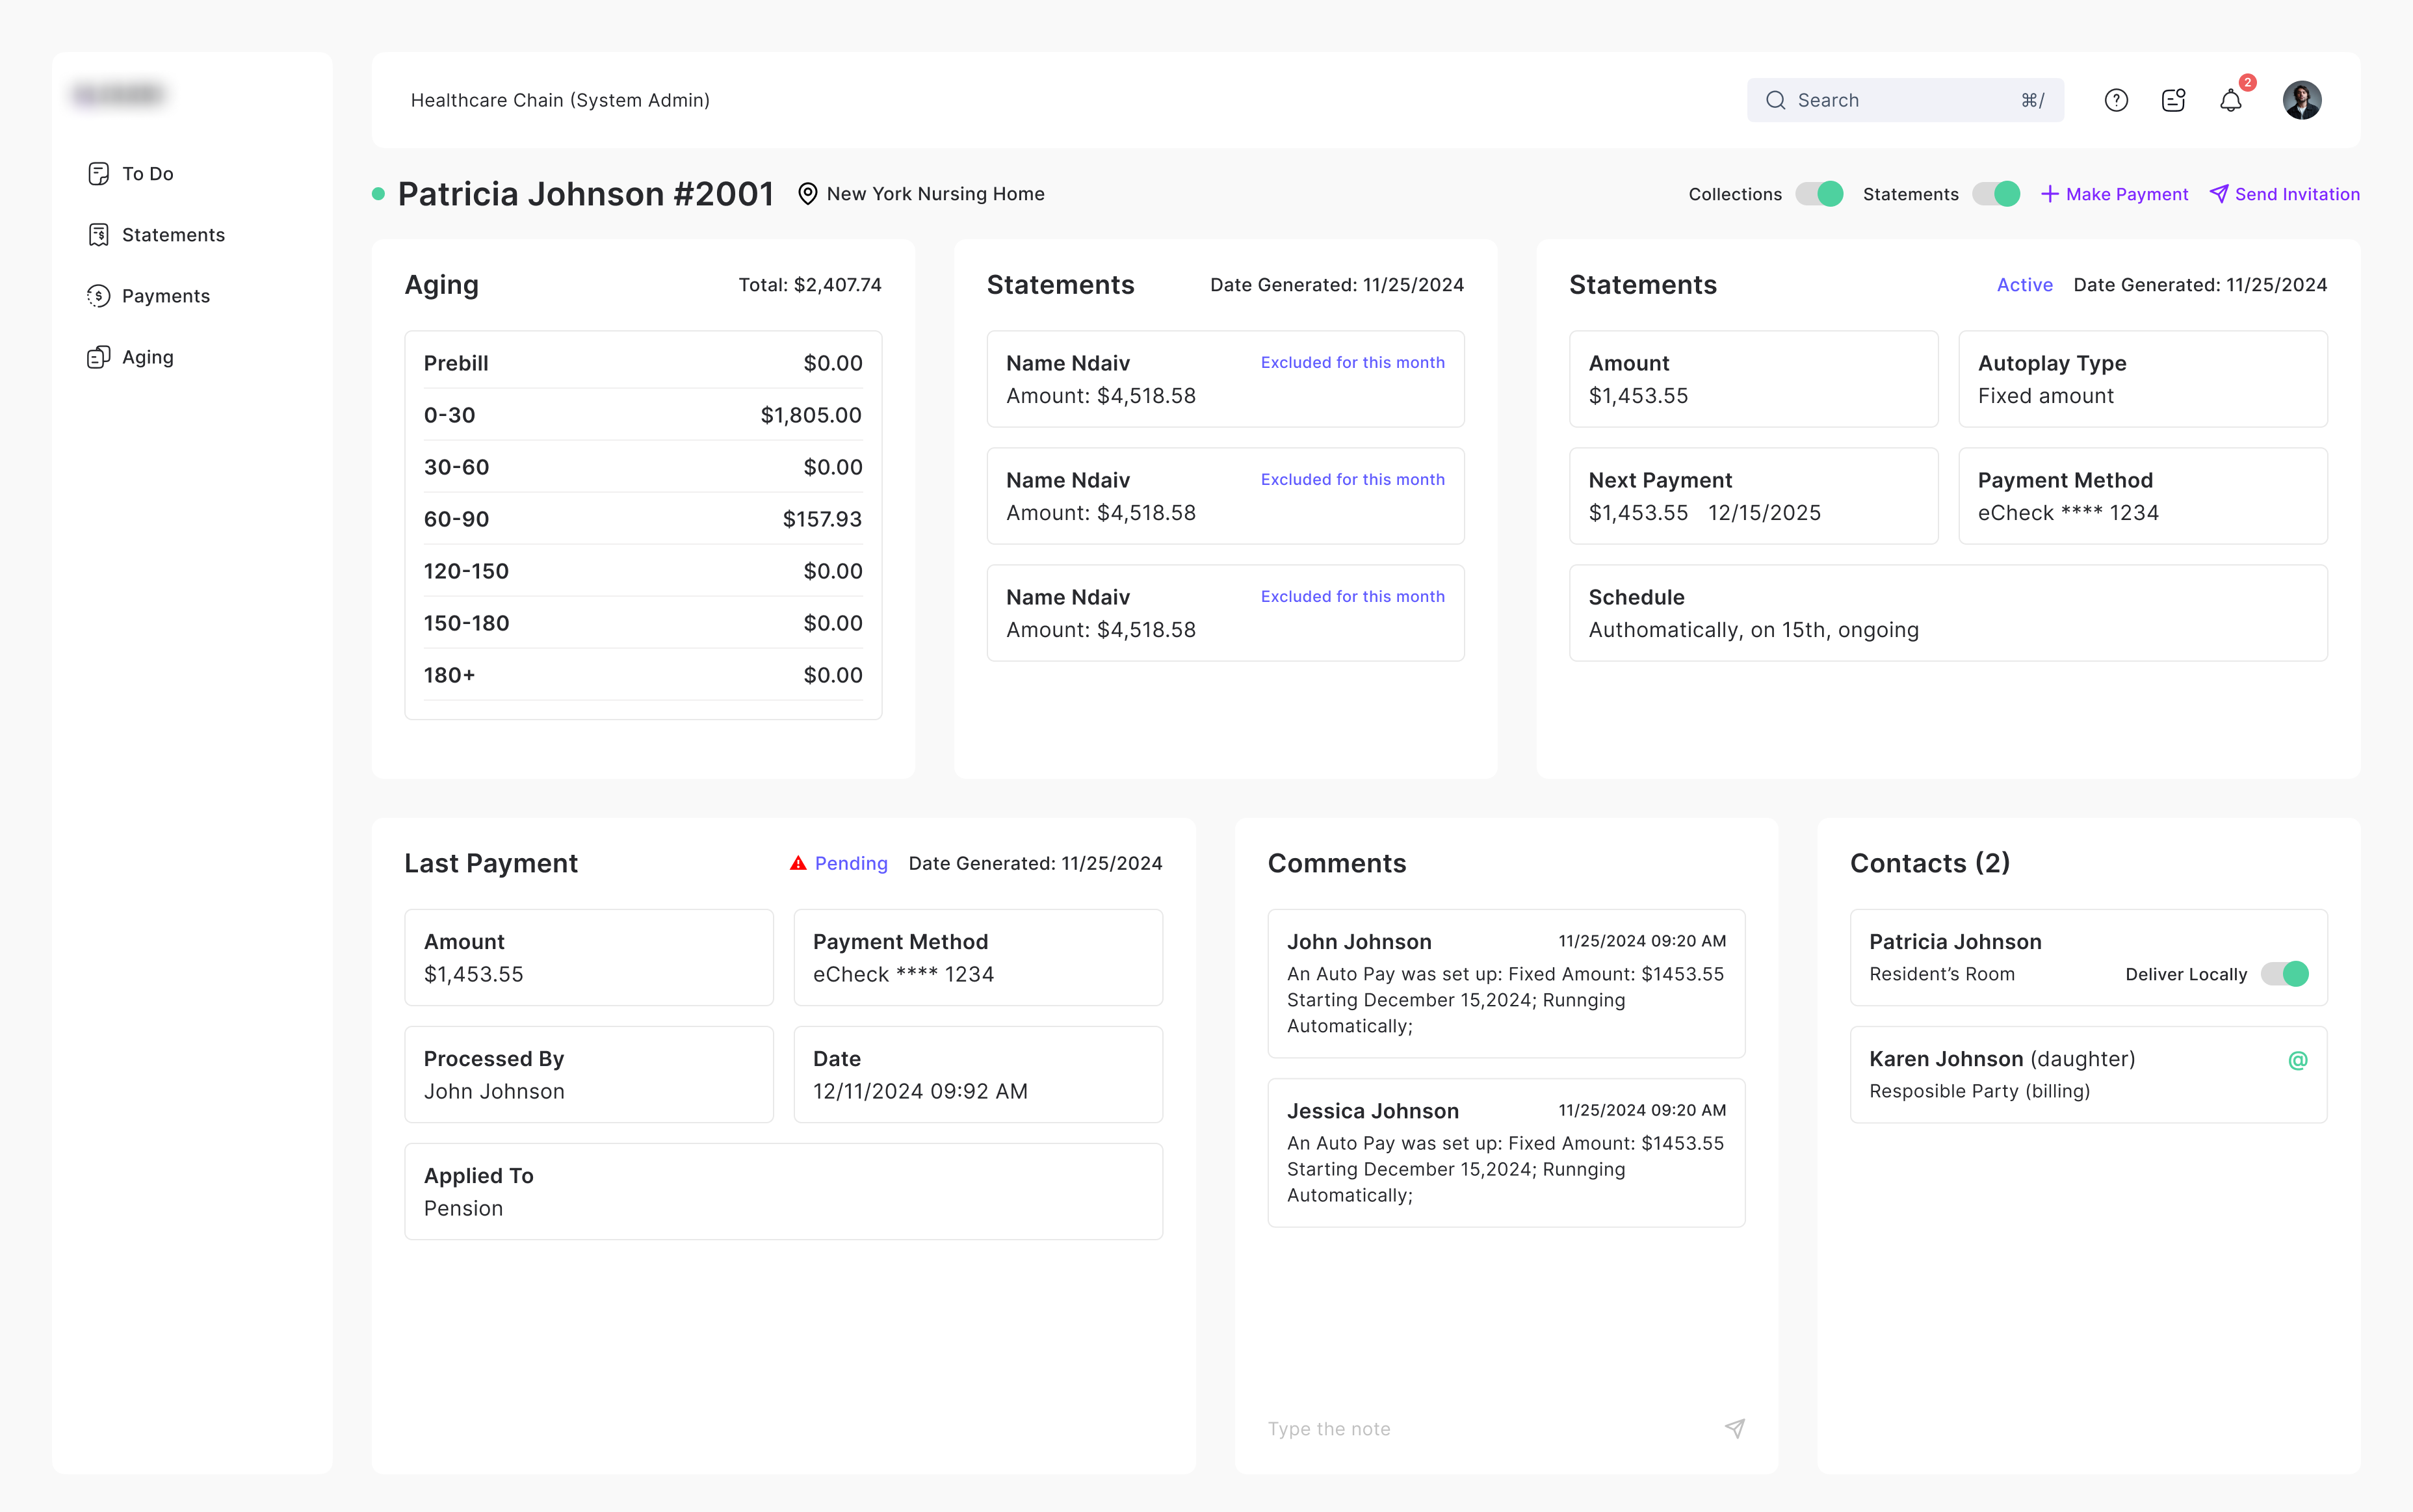The image size is (2413, 1512).
Task: Click the Applied To Pension card
Action: point(783,1191)
